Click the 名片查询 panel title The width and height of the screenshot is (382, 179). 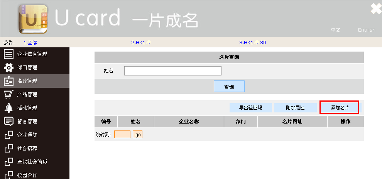[x=229, y=57]
